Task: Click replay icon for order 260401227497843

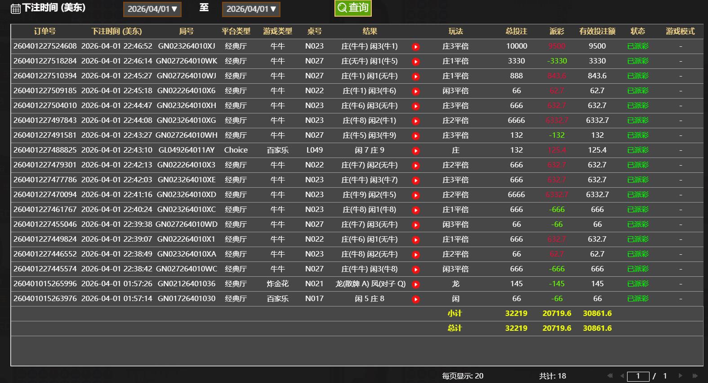Action: [x=416, y=121]
